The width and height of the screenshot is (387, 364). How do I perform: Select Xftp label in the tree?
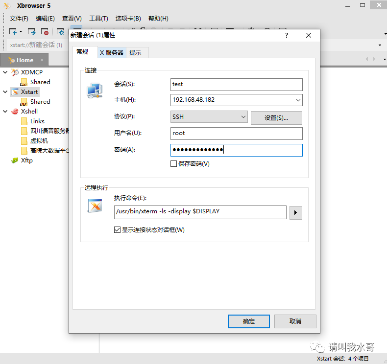[26, 160]
